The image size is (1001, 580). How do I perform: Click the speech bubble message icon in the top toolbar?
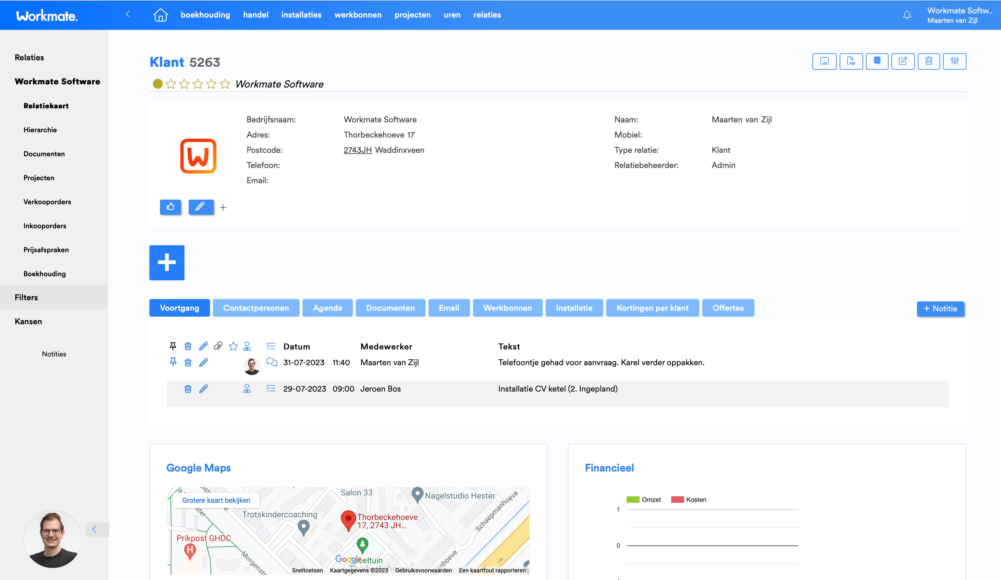tap(877, 61)
